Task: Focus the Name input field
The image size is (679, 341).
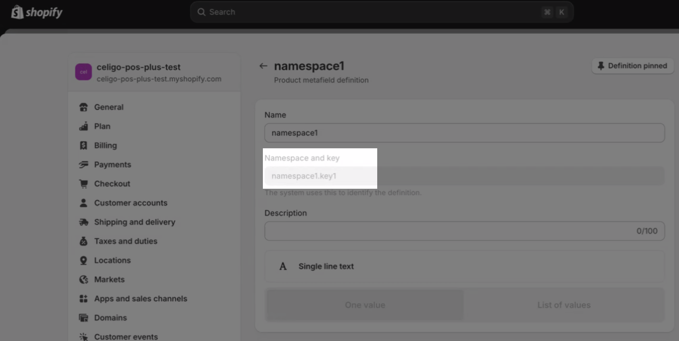Action: click(465, 133)
